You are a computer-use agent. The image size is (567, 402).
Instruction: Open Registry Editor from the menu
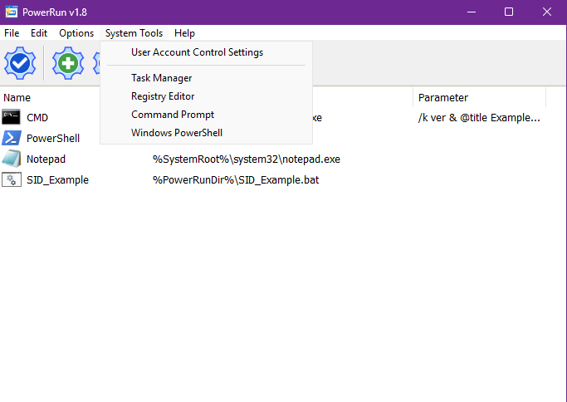click(x=206, y=96)
